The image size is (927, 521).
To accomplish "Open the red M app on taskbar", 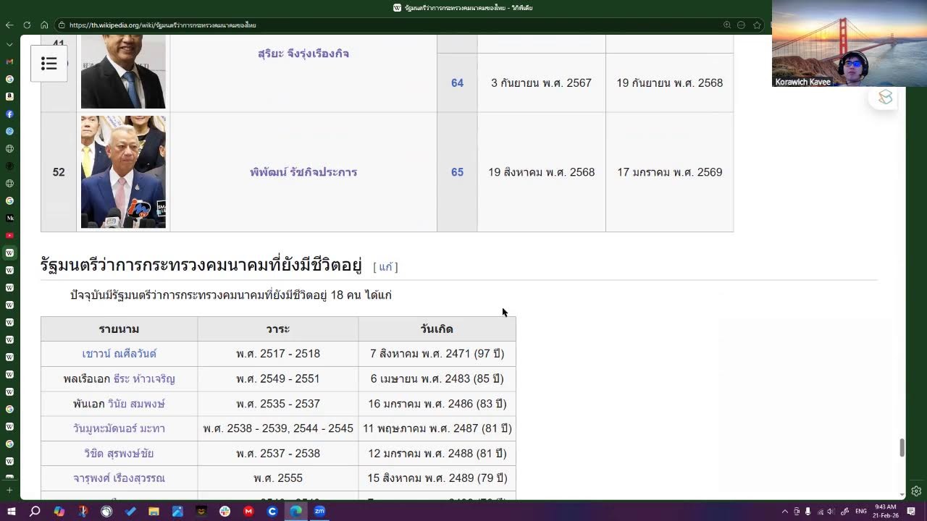I will click(248, 511).
